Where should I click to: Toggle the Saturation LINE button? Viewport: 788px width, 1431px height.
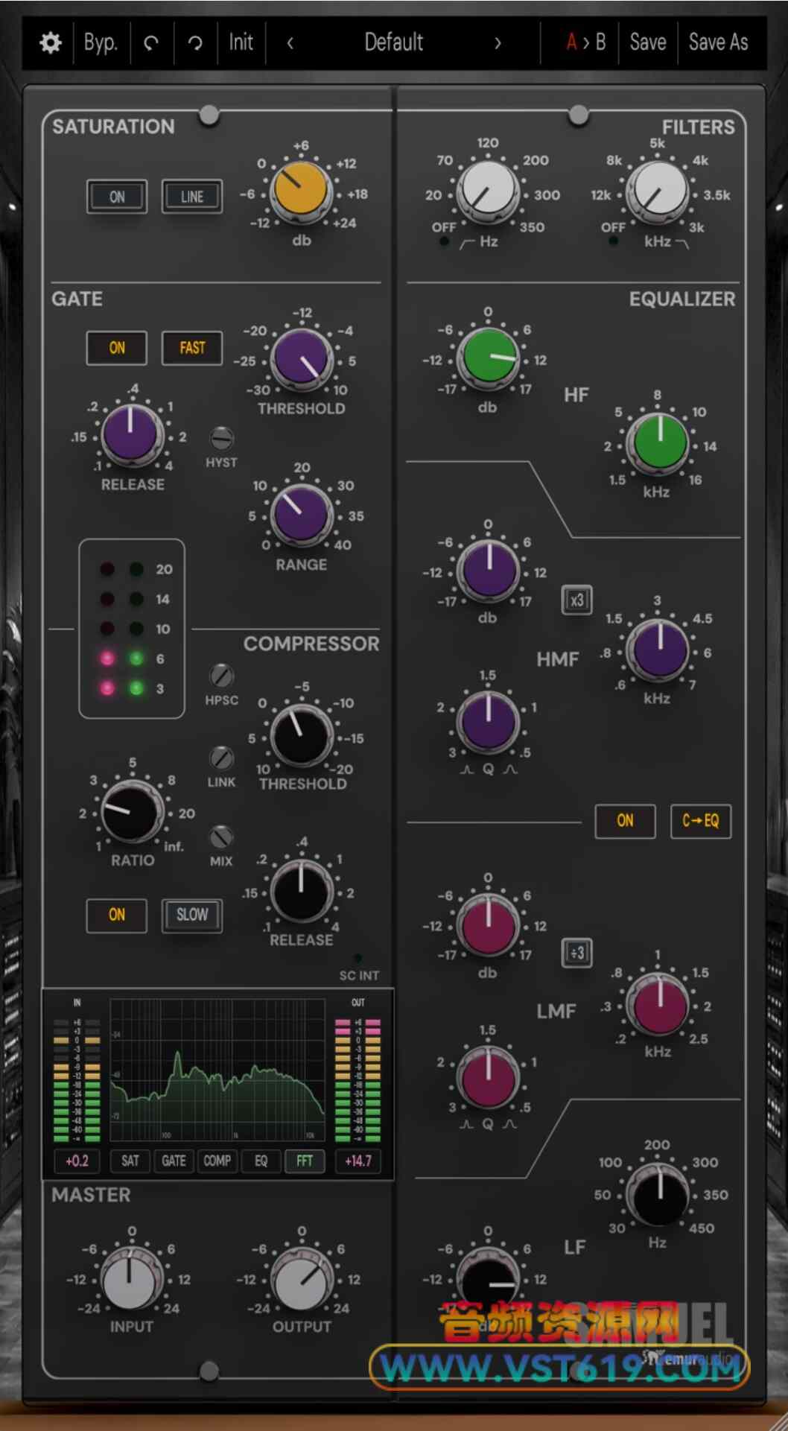point(192,197)
